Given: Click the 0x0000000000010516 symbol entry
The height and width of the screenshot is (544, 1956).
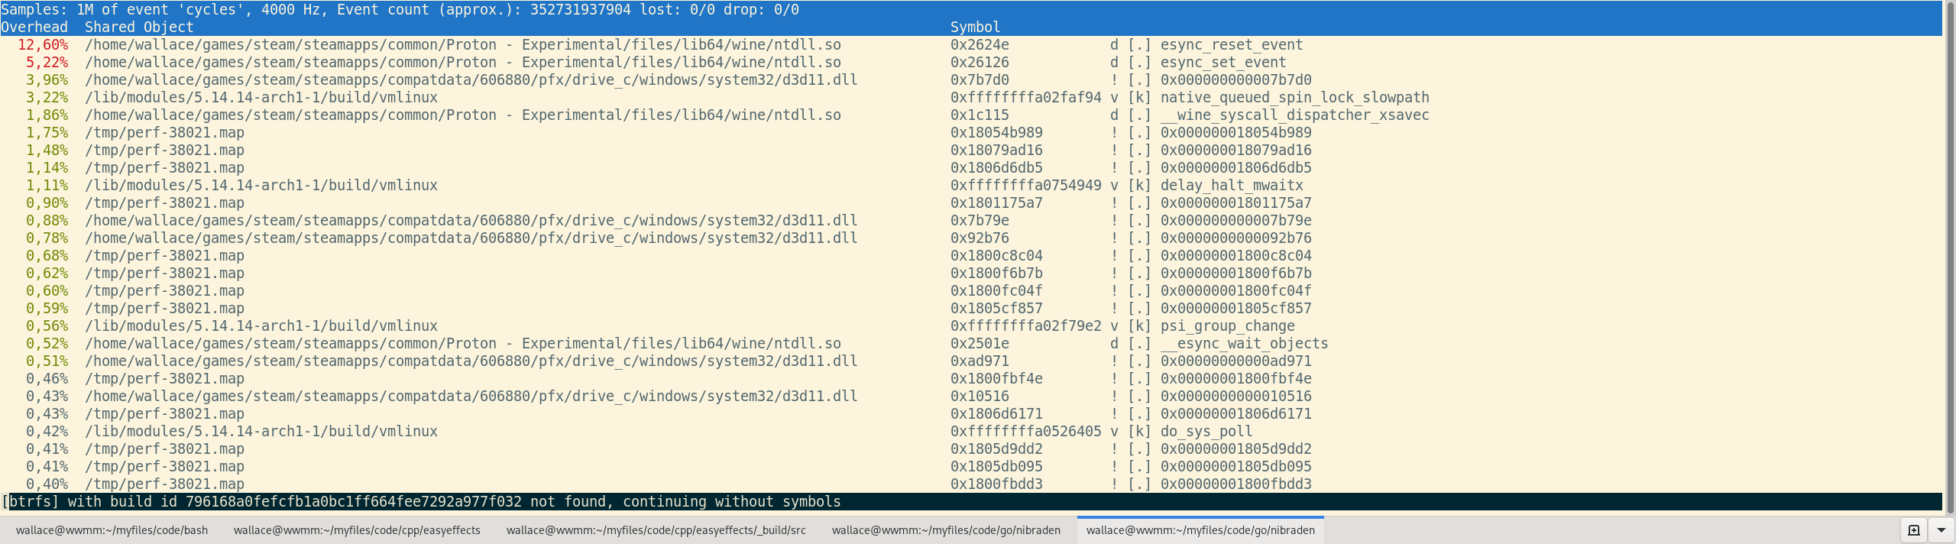Looking at the screenshot, I should pyautogui.click(x=1236, y=397).
